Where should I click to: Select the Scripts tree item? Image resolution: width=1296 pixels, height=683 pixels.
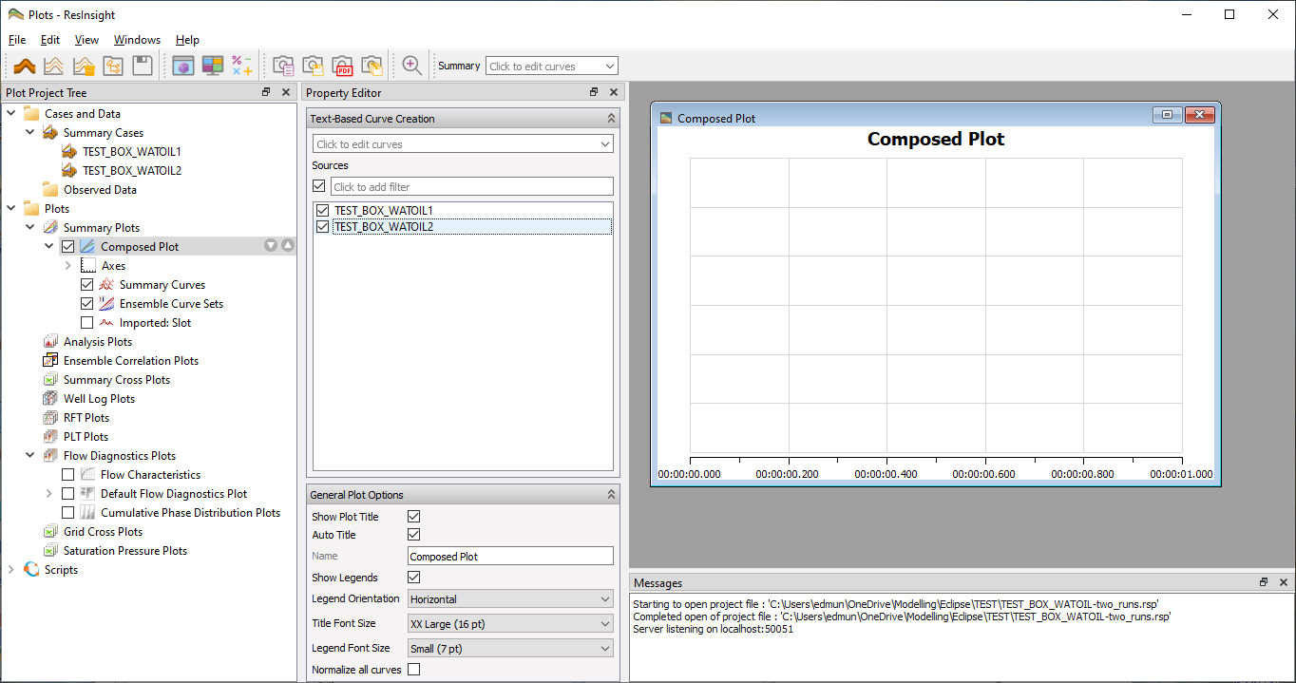tap(61, 570)
